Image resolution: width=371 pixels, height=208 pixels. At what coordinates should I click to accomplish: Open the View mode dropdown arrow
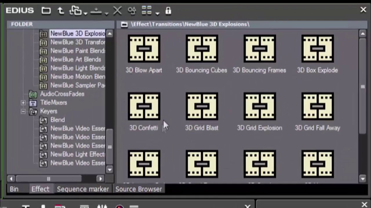(157, 13)
